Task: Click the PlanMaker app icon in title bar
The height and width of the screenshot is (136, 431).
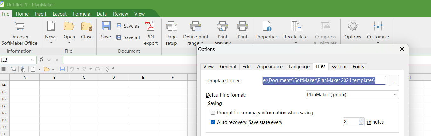Action: 2,4
